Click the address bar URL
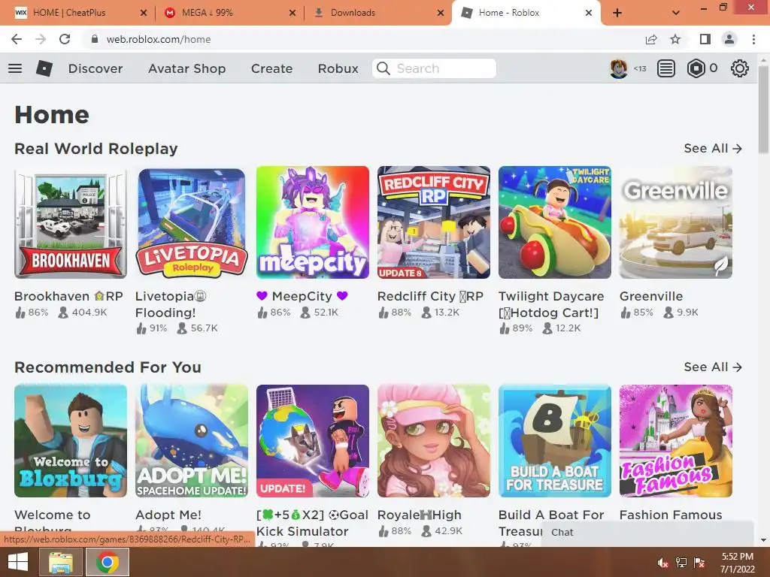 [159, 39]
